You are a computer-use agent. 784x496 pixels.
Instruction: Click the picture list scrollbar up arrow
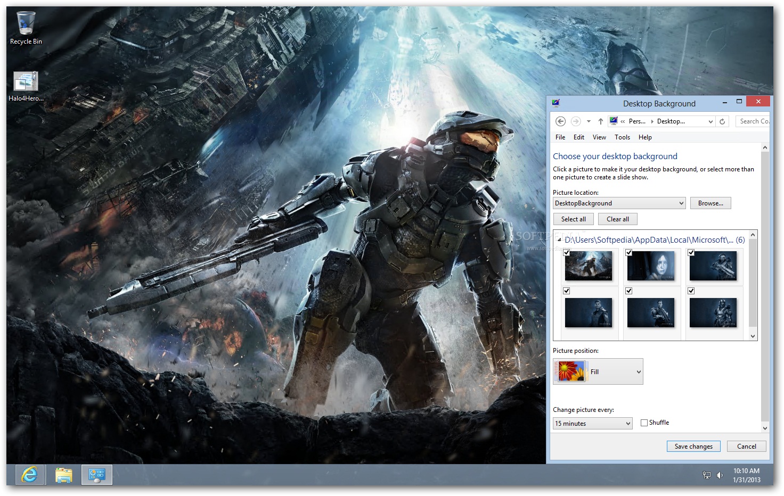click(x=753, y=235)
